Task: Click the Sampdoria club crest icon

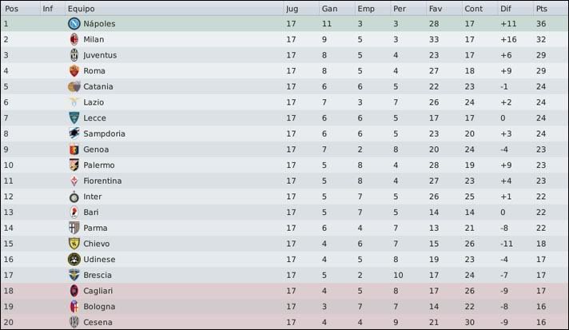Action: click(74, 133)
